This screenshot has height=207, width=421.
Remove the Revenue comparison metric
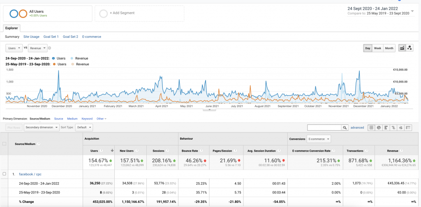49,48
